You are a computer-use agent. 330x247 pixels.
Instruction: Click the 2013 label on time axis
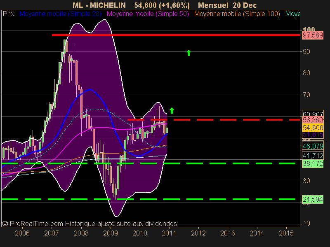(228, 233)
